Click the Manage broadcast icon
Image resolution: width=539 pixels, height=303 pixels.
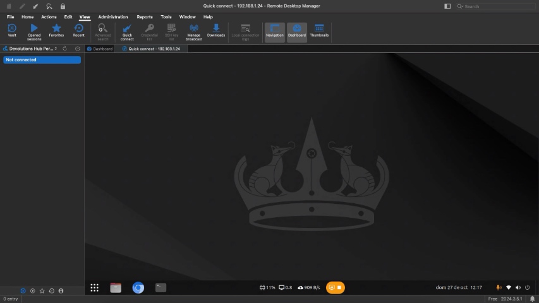click(x=194, y=32)
